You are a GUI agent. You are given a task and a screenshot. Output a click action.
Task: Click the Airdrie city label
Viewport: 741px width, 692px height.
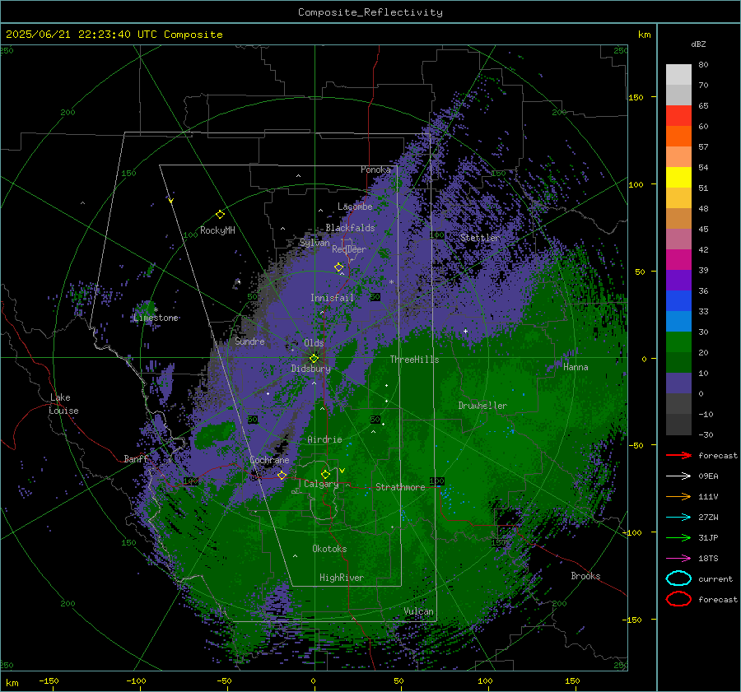pos(324,439)
